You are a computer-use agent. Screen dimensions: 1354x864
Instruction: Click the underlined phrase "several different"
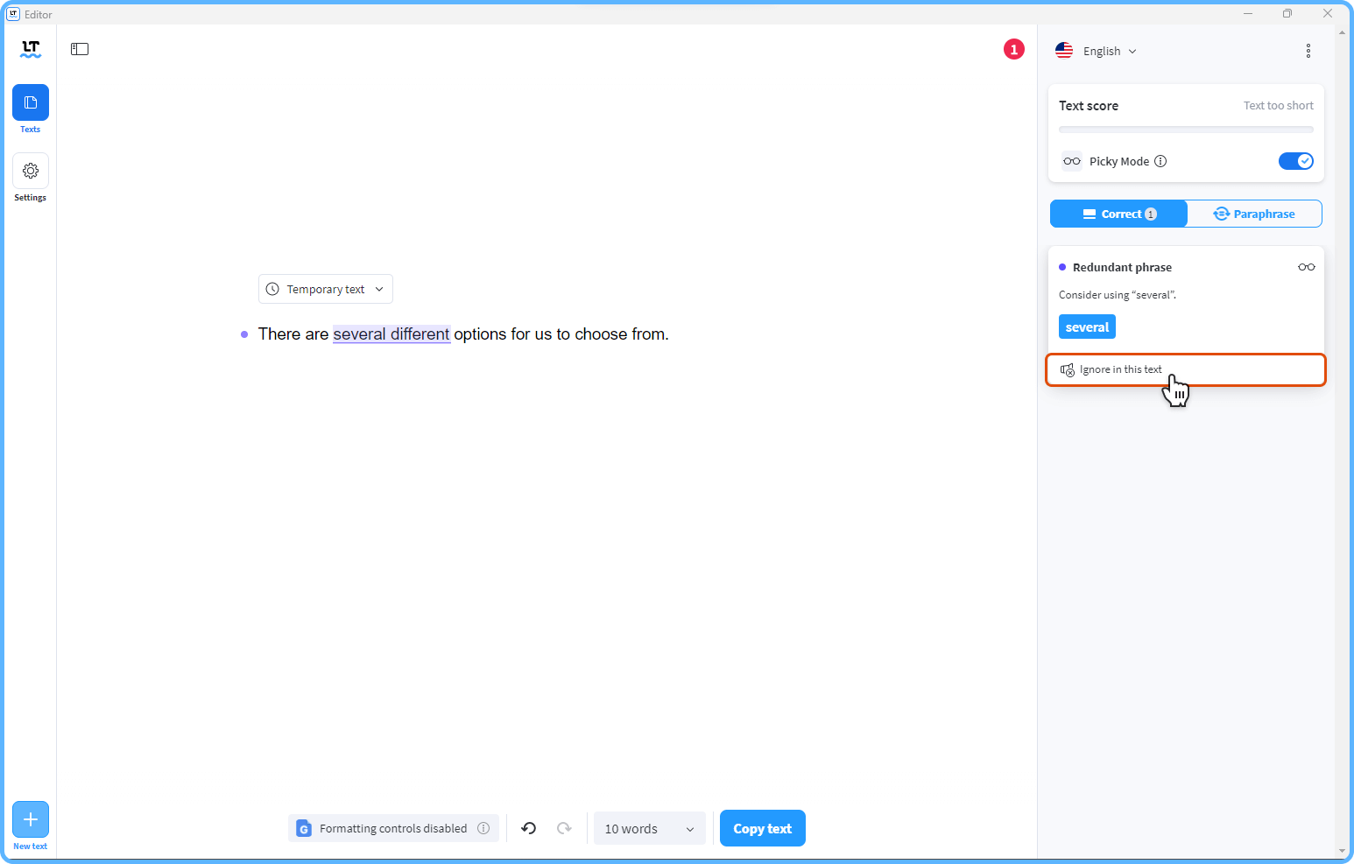pyautogui.click(x=391, y=334)
